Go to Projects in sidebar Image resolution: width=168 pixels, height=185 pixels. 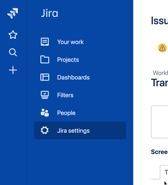[x=80, y=59]
